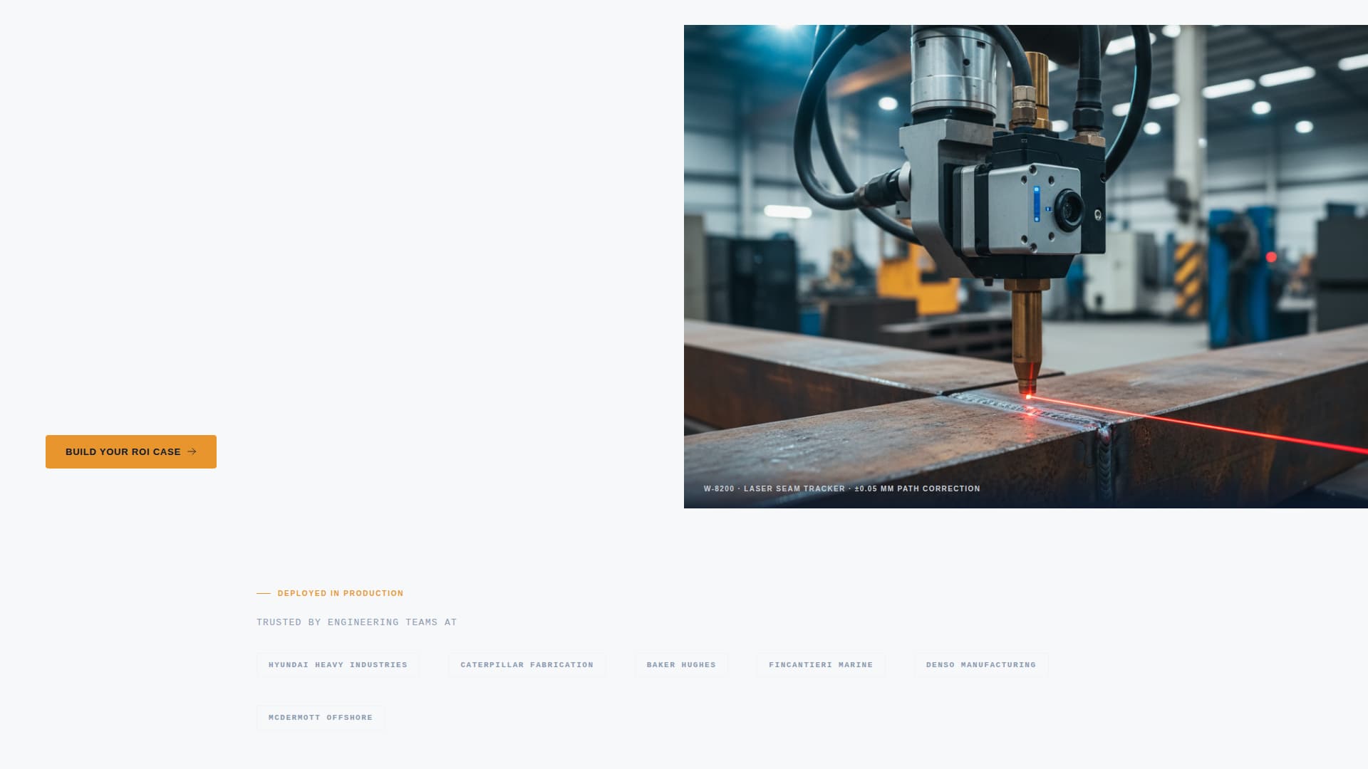Select the BAKER HUGHES chip
1368x769 pixels.
(x=680, y=664)
